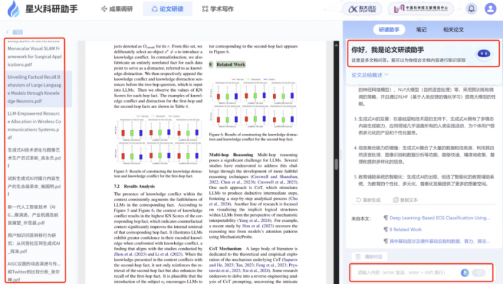Open LLM-Empowered Resource Allocation pdf
Viewport: 503px width, 284px height.
click(x=35, y=126)
